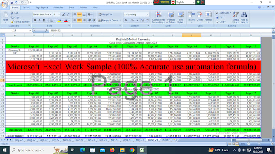This screenshot has height=154, width=275.
Task: Toggle Wrap Text
Action: [106, 15]
